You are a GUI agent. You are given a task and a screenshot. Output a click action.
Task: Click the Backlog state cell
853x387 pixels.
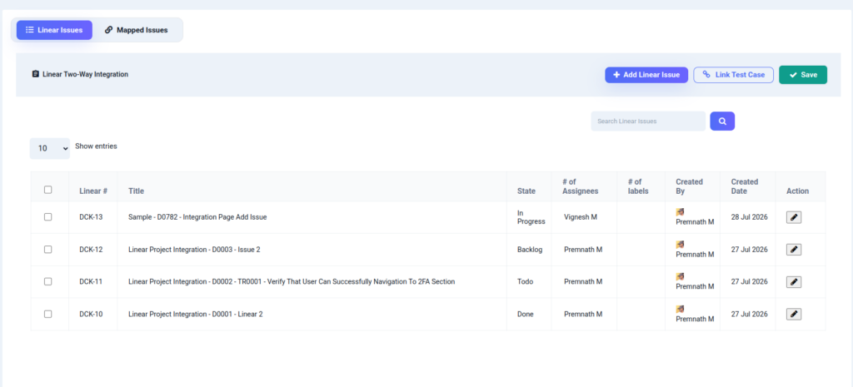[x=529, y=250]
